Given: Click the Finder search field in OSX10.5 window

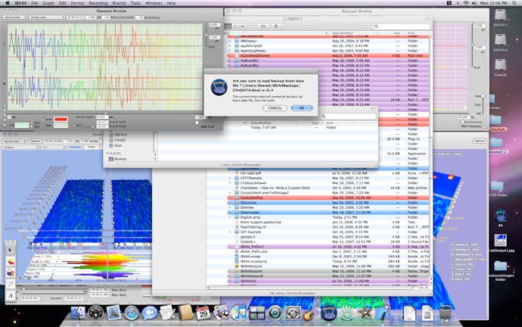Looking at the screenshot, I should [x=402, y=26].
